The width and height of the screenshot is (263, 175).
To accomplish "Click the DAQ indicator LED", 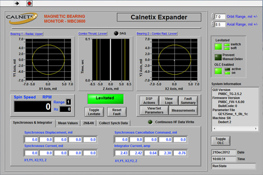I will [x=116, y=33].
